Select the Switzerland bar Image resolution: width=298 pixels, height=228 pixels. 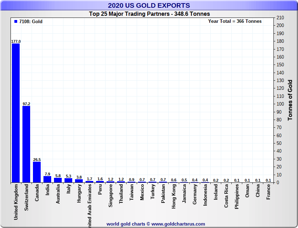26,144
